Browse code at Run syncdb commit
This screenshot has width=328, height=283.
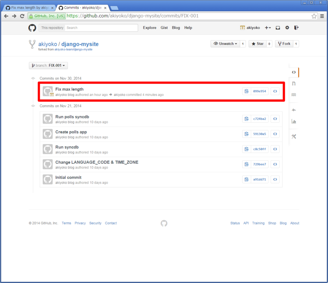pyautogui.click(x=275, y=149)
